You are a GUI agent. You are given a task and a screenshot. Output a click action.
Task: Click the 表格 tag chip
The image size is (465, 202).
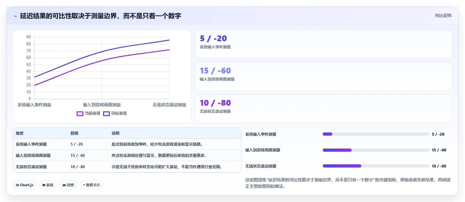(48, 185)
